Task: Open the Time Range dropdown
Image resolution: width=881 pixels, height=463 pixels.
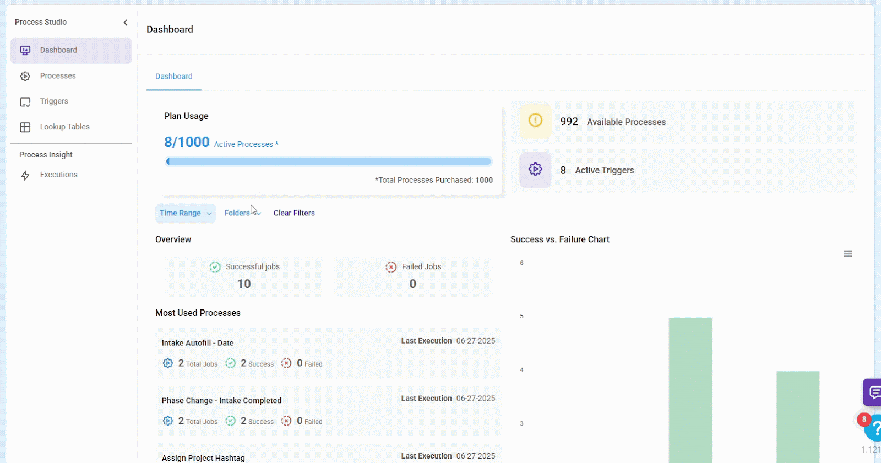Action: tap(185, 213)
